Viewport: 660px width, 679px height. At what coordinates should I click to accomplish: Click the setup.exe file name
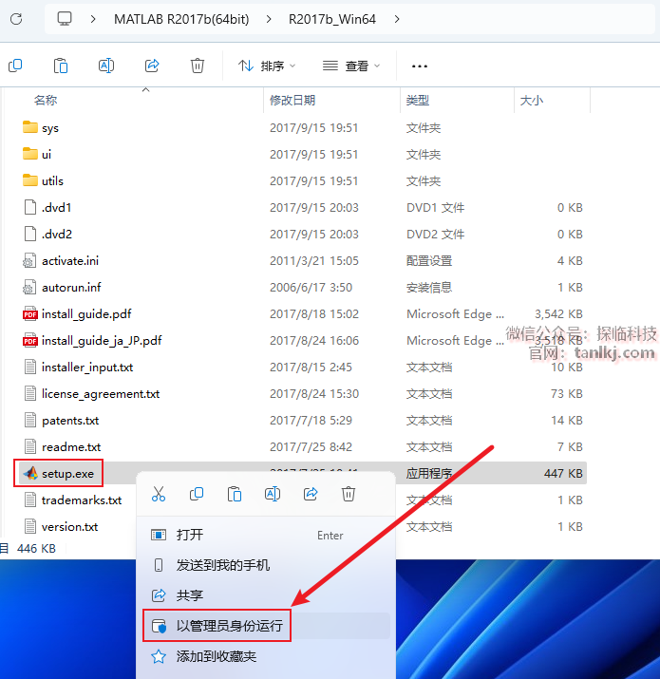[x=68, y=473]
